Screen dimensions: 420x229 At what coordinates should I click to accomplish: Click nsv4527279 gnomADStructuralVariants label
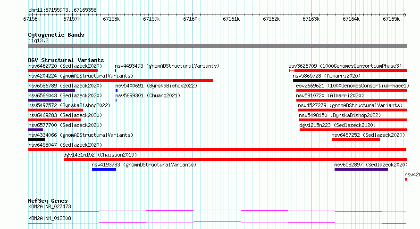pyautogui.click(x=350, y=105)
